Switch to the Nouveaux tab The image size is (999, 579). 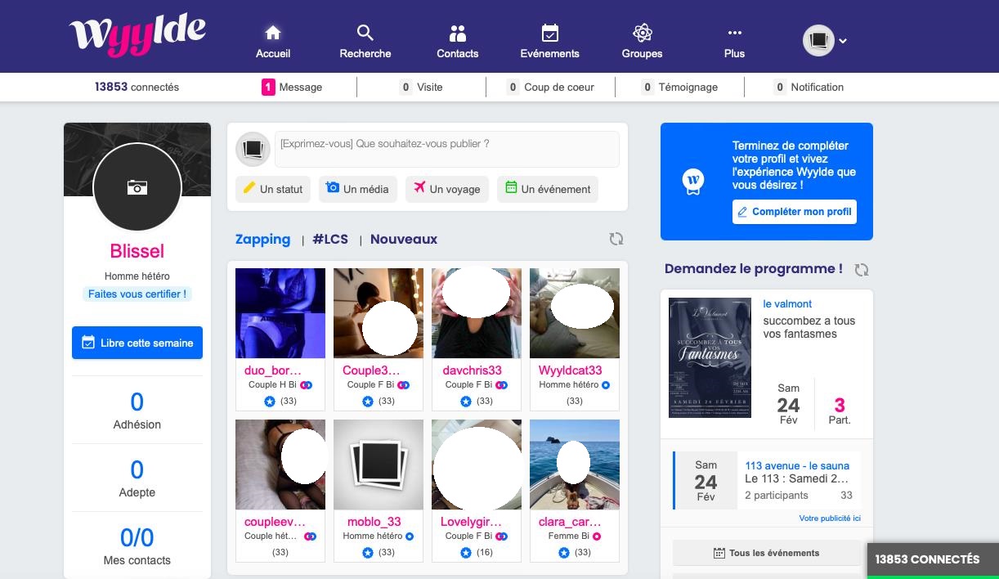tap(403, 240)
